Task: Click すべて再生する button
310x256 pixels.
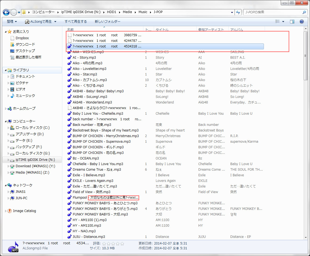Action: tap(76, 21)
